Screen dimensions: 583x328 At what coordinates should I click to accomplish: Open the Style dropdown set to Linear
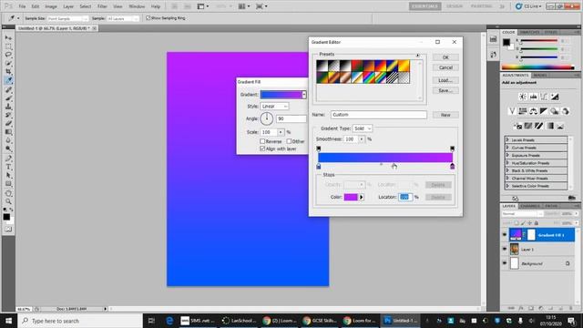[x=274, y=107]
